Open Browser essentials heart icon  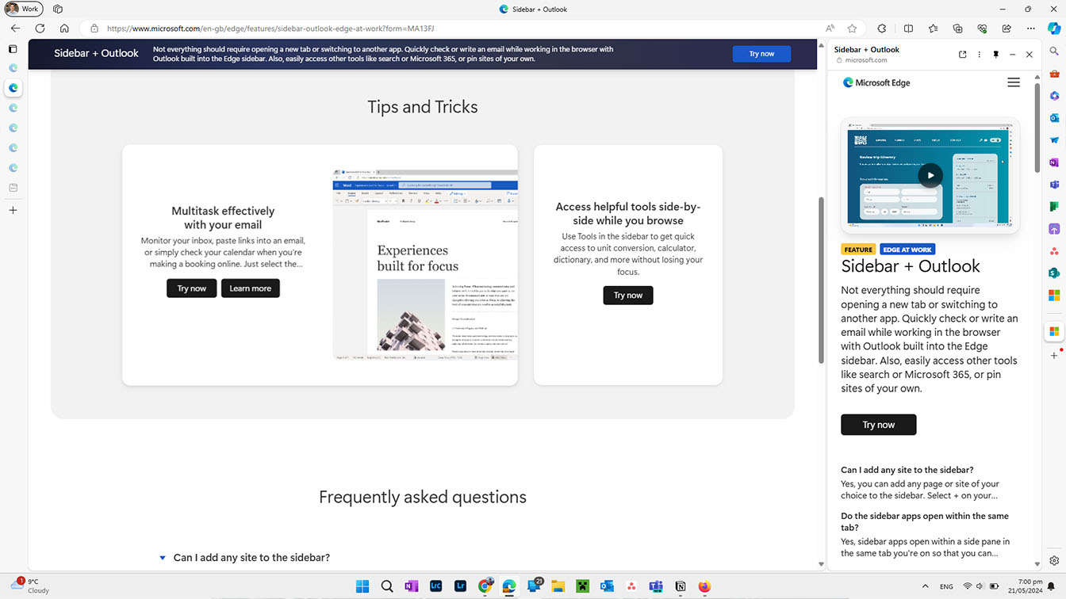click(982, 29)
